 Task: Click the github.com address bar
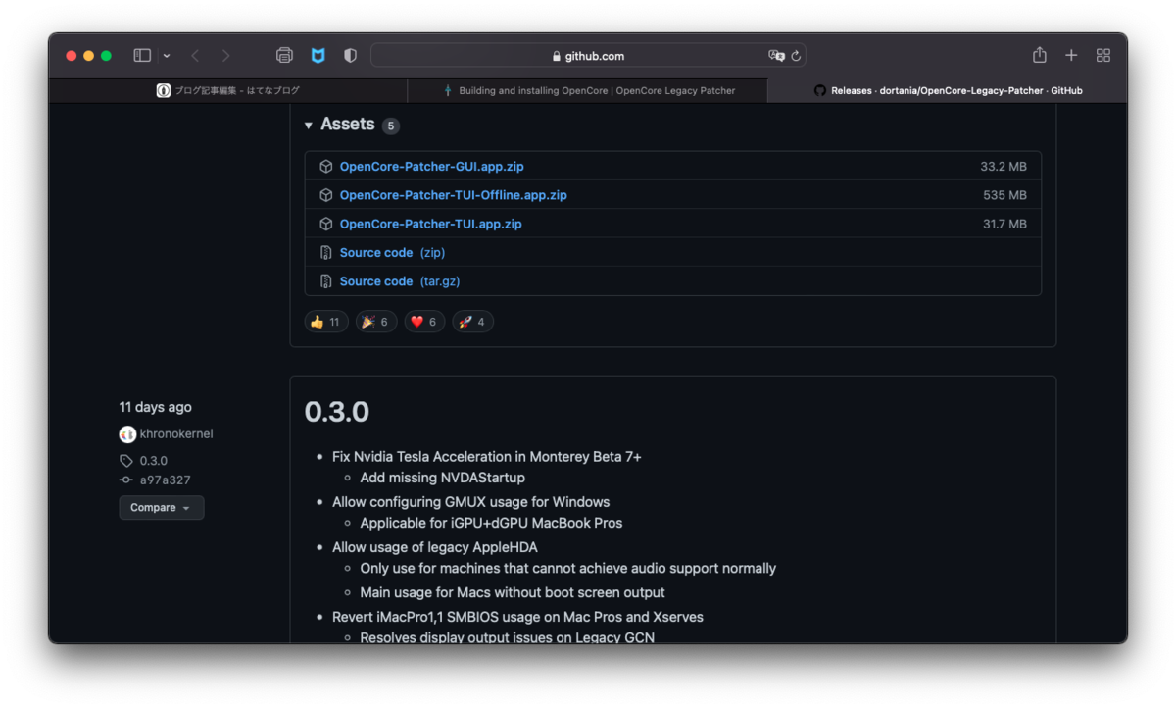click(588, 56)
